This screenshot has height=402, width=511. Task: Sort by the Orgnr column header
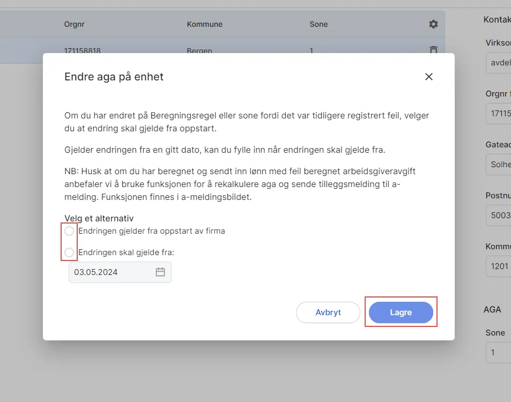coord(75,24)
